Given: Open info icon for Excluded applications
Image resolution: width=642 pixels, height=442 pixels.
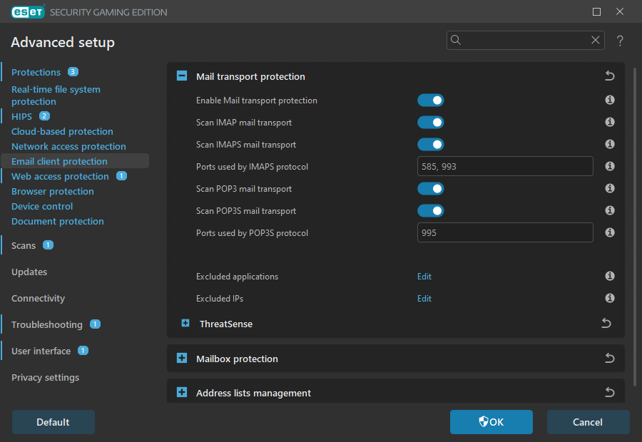Looking at the screenshot, I should coord(610,276).
